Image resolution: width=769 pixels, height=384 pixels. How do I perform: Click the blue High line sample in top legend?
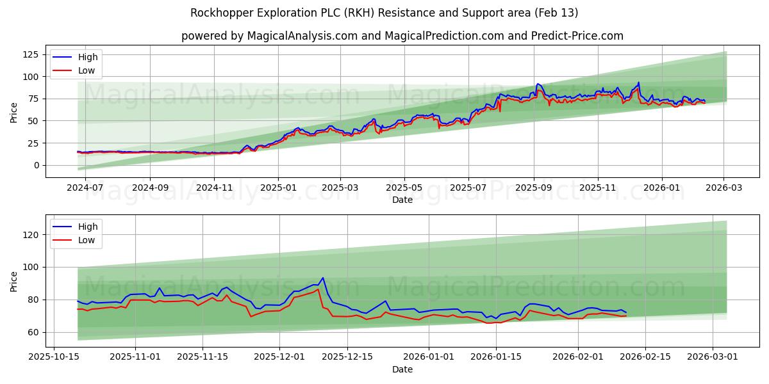point(63,58)
